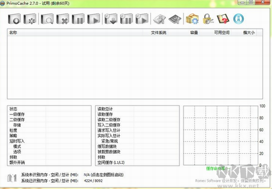Open the license padlock and keys icon
This screenshot has height=189, width=272.
tap(208, 19)
